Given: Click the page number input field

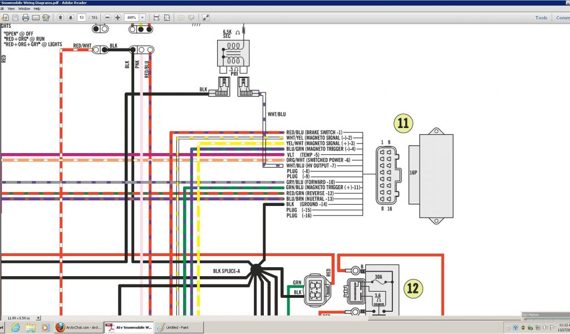Looking at the screenshot, I should click(82, 18).
